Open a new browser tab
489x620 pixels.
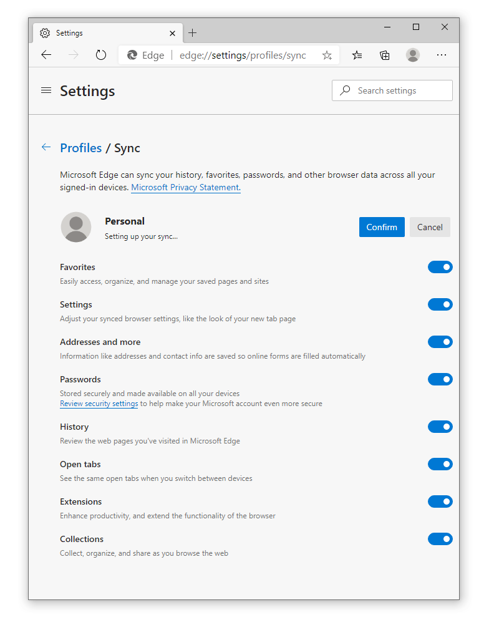(193, 32)
